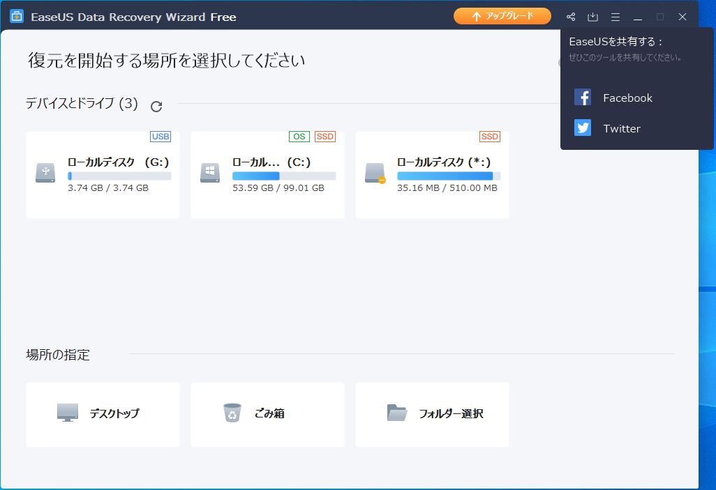Click the share icon in title bar

571,17
